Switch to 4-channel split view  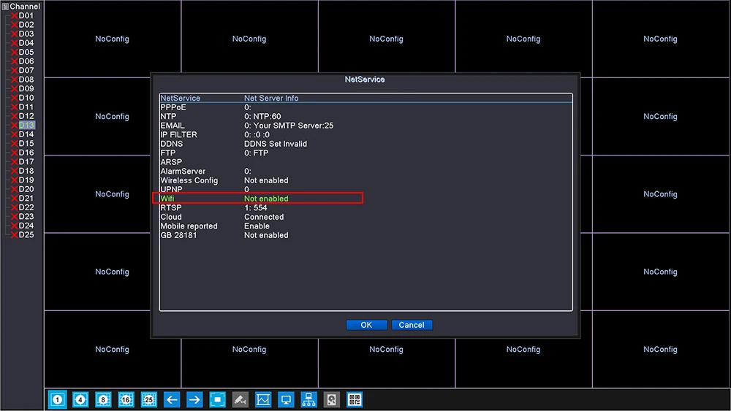click(x=80, y=399)
